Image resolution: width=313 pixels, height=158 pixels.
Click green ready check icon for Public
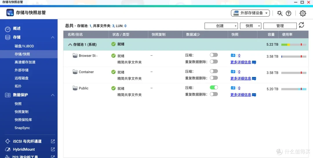click(113, 88)
